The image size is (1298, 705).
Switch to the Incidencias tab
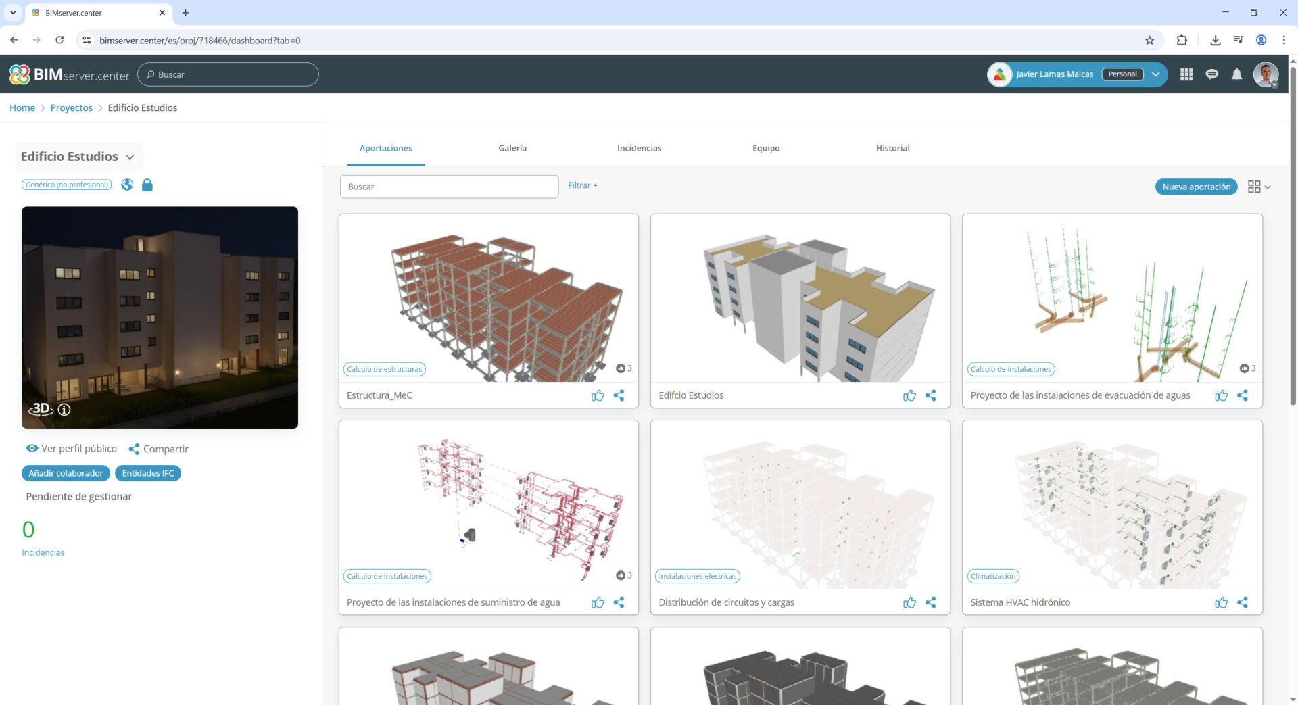[639, 148]
